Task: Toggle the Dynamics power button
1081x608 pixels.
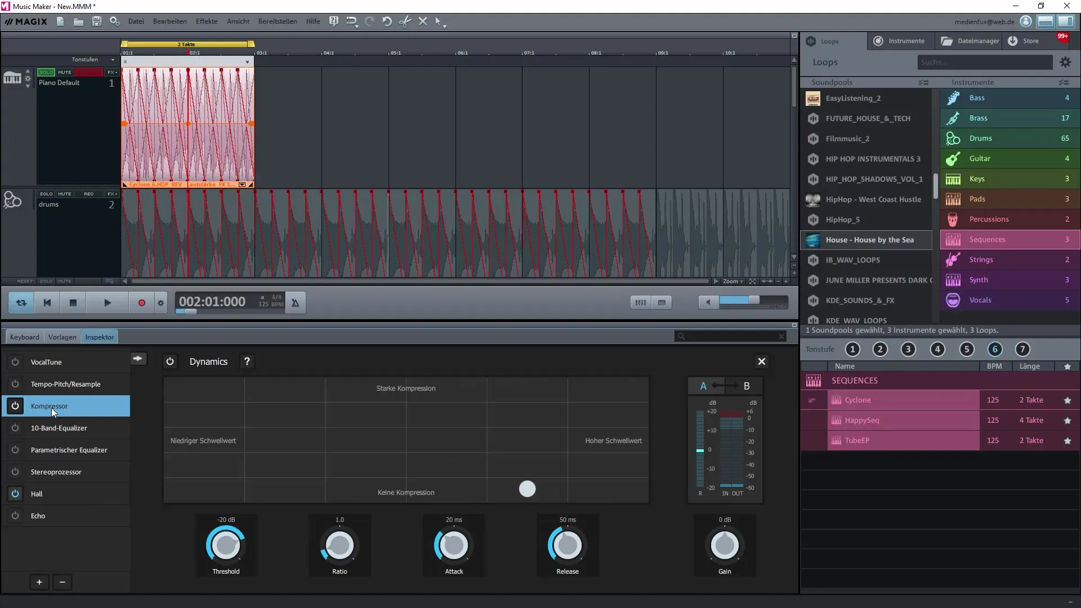Action: point(170,361)
